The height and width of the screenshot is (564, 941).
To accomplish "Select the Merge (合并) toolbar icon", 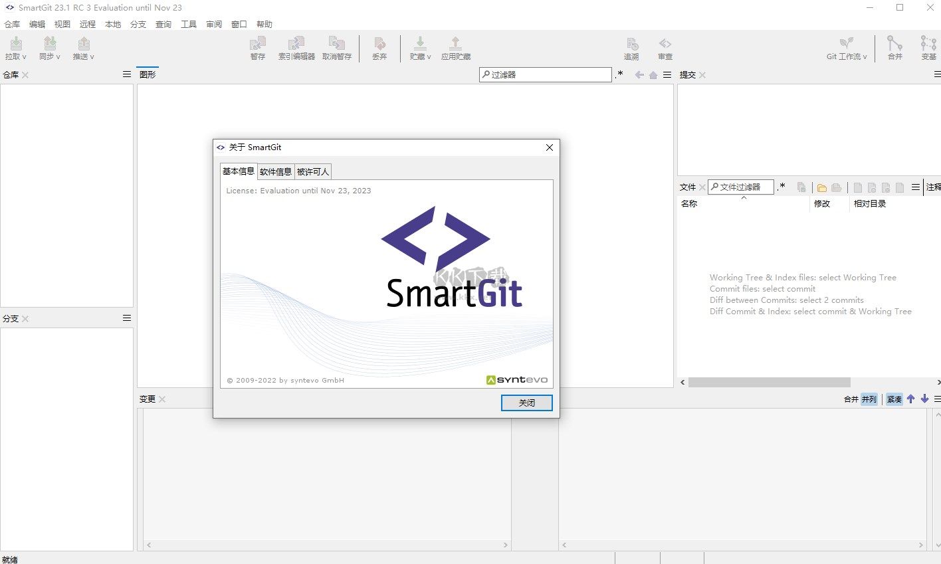I will tap(894, 47).
